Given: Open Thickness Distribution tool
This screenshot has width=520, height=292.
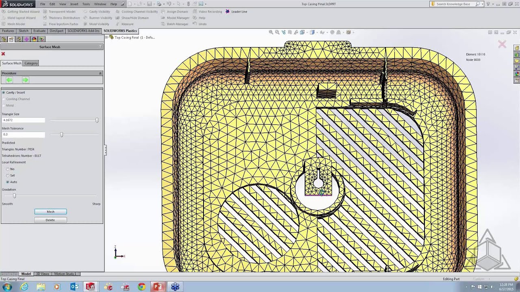Looking at the screenshot, I should (62, 18).
